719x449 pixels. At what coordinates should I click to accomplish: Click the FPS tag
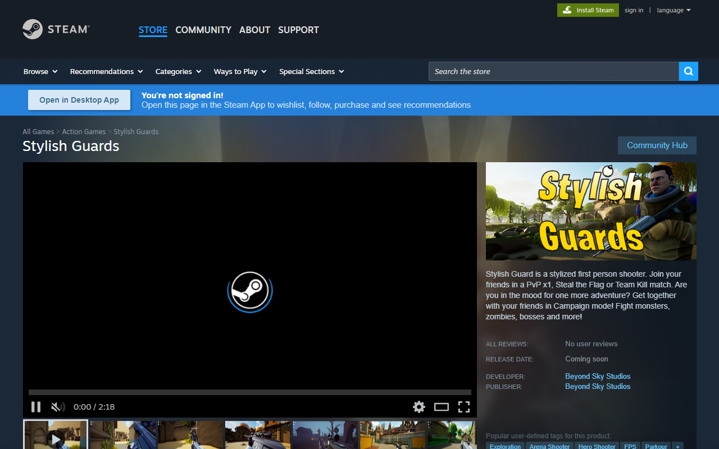click(x=630, y=447)
